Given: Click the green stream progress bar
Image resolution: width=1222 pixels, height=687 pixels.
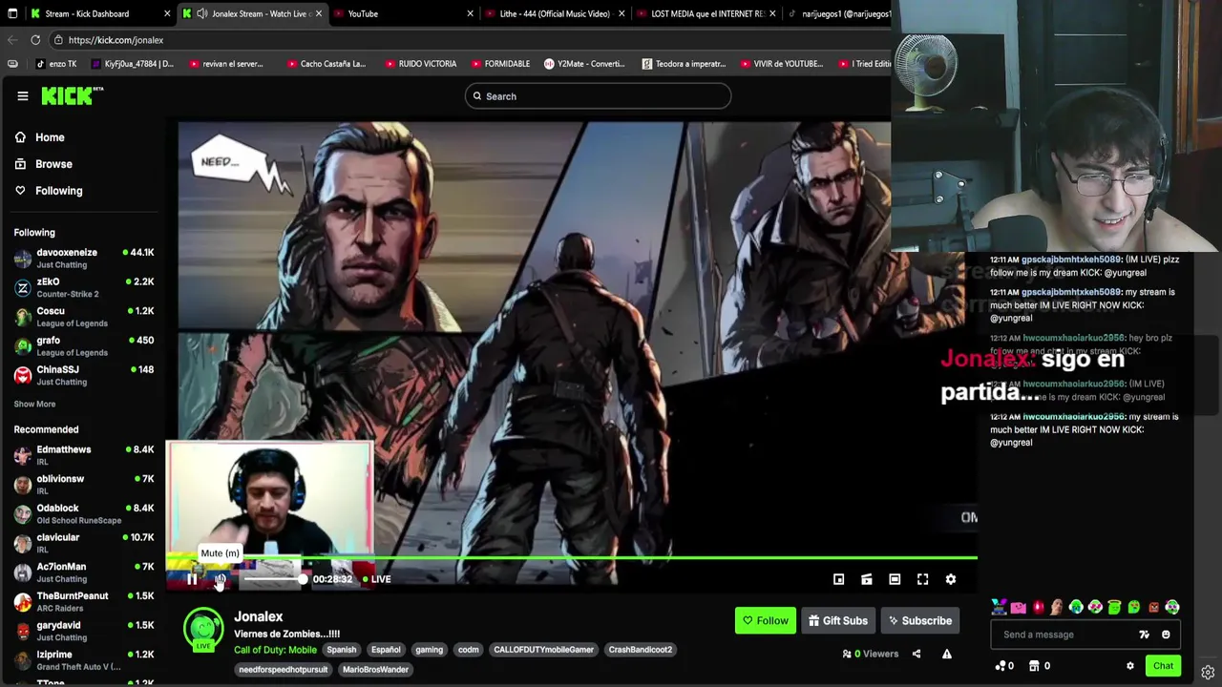Looking at the screenshot, I should pyautogui.click(x=572, y=558).
